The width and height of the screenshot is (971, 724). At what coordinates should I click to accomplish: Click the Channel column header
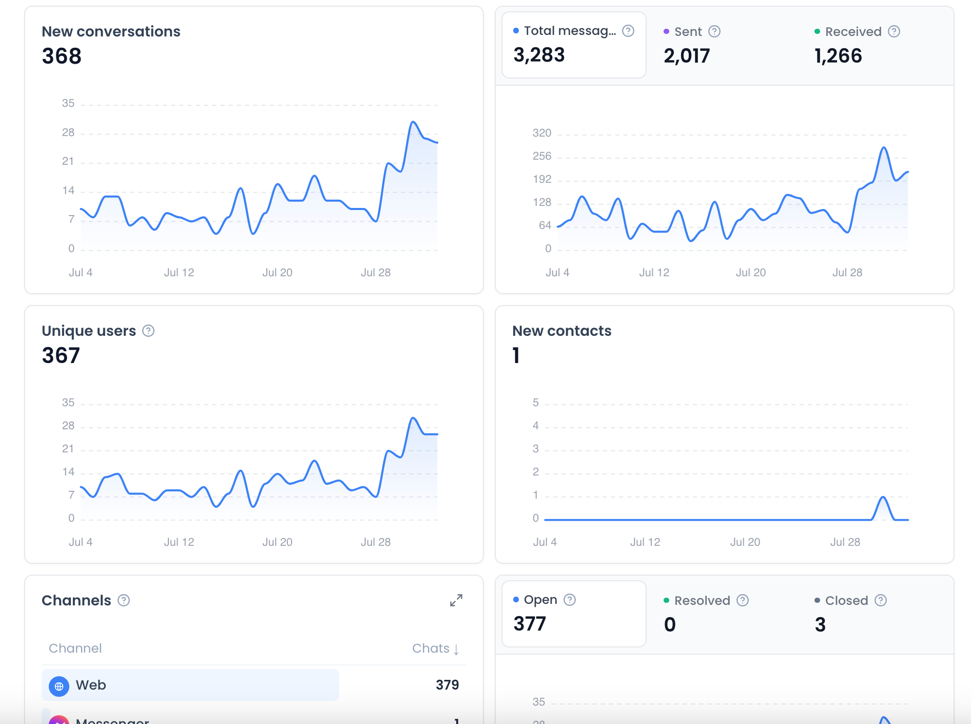coord(75,649)
